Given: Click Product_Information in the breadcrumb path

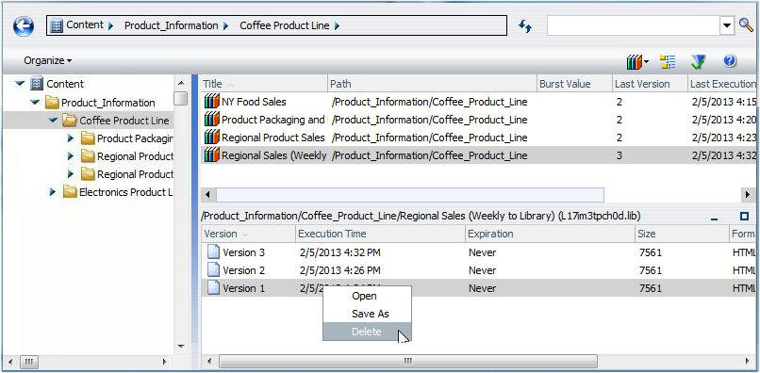Looking at the screenshot, I should pyautogui.click(x=171, y=25).
